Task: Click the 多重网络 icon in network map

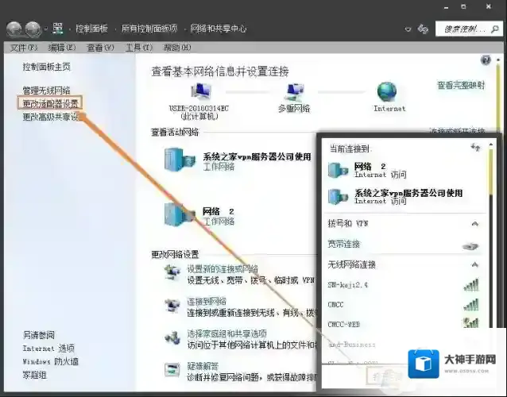Action: tap(294, 92)
